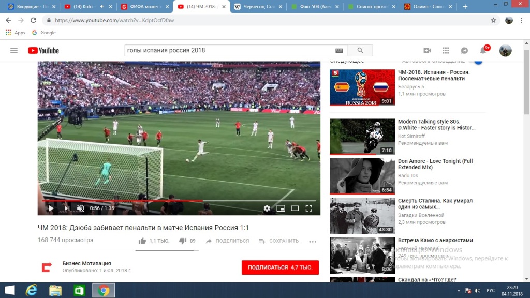Click the browser address bar URL
The height and width of the screenshot is (298, 530).
(x=114, y=20)
